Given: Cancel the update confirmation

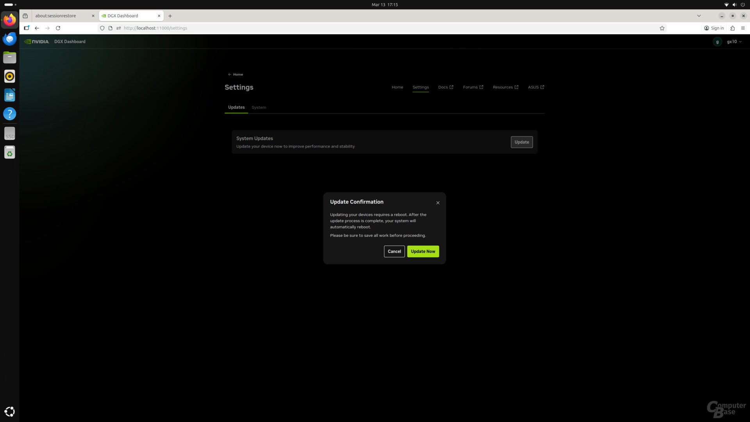Looking at the screenshot, I should (x=394, y=251).
